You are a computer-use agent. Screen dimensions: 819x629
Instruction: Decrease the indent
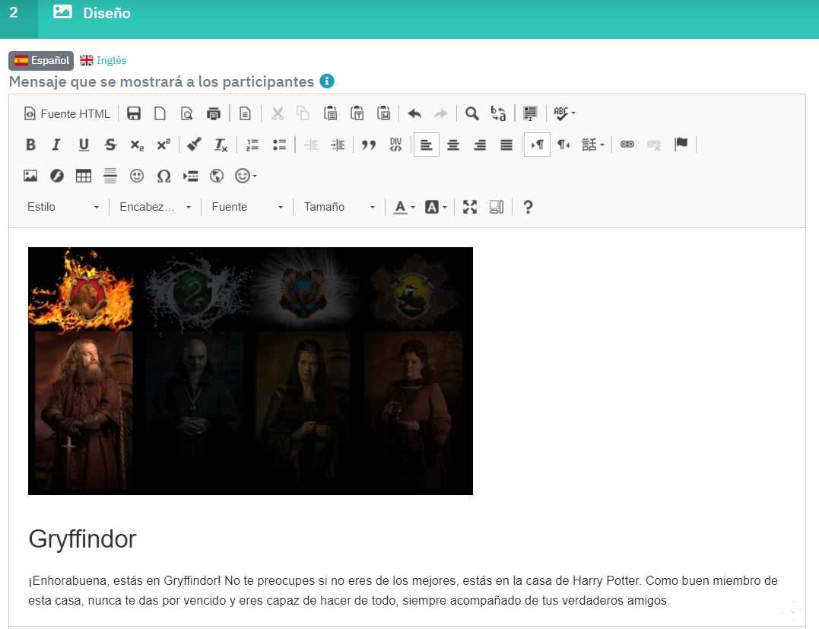pyautogui.click(x=311, y=145)
